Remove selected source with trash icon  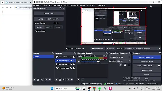tap(60, 80)
